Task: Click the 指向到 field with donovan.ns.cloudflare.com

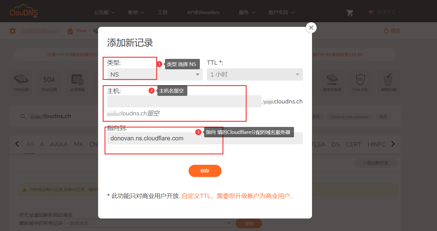Action: coord(205,138)
